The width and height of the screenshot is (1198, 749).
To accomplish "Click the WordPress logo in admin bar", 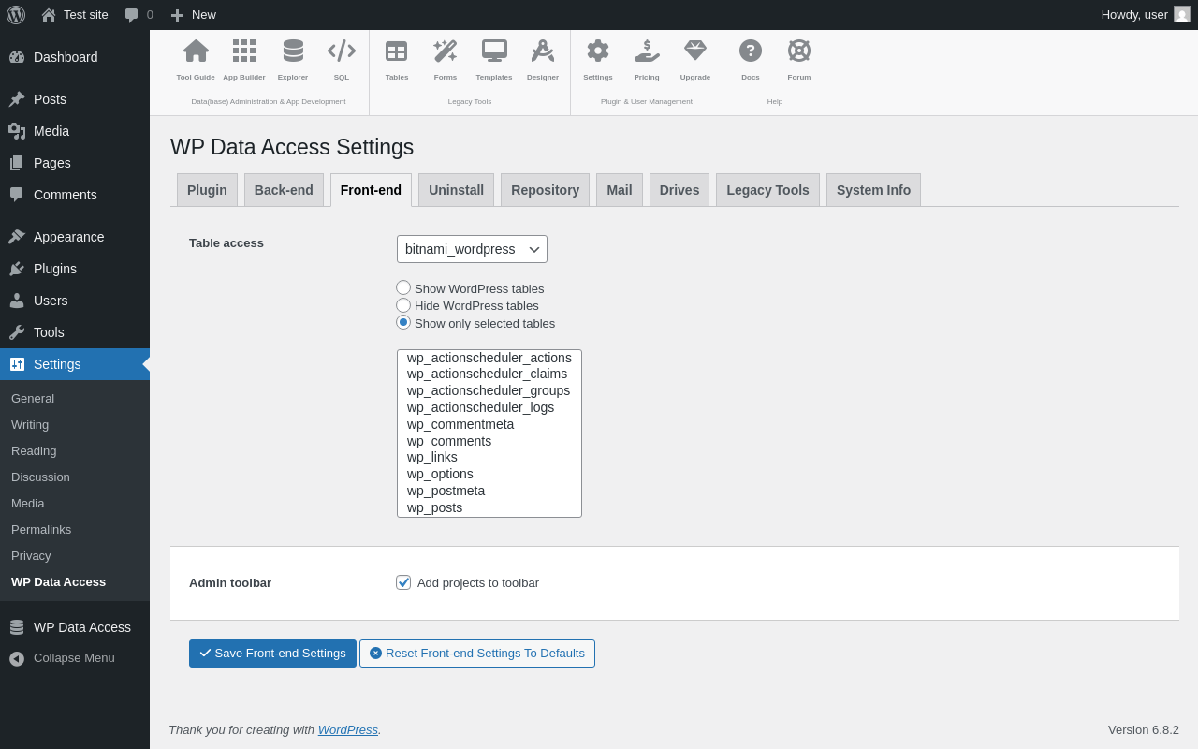I will (16, 15).
